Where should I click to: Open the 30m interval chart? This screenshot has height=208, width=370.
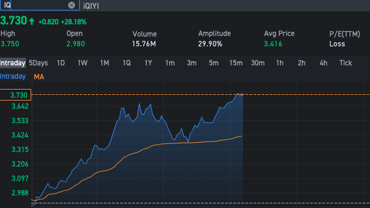257,63
